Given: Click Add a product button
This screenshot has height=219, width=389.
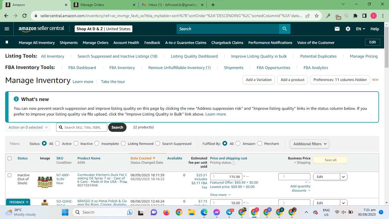Looking at the screenshot, I should coord(292,80).
